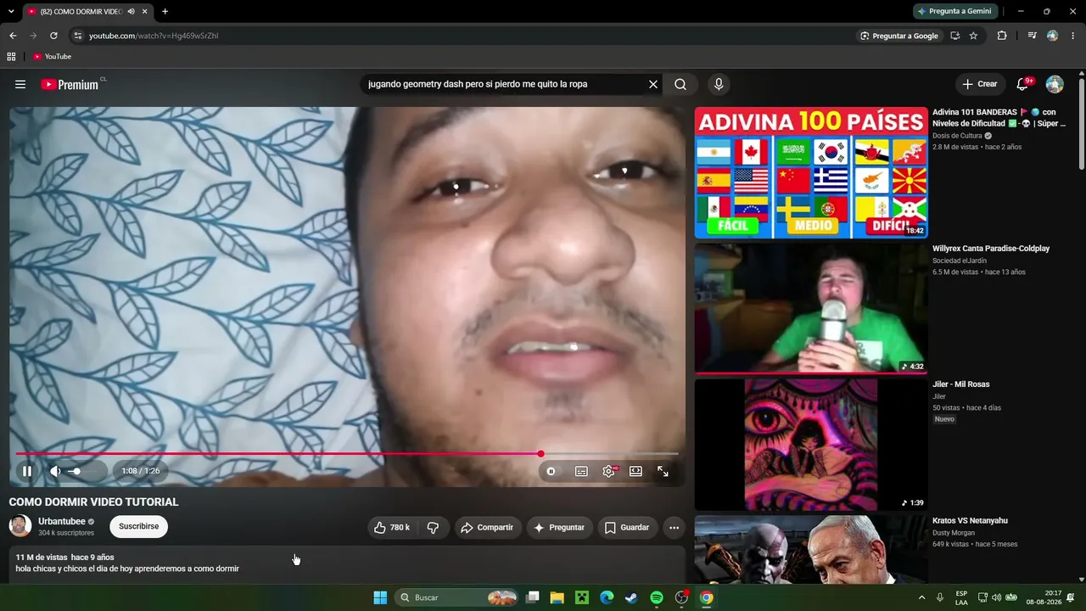1086x611 pixels.
Task: Reload the page
Action: [53, 36]
